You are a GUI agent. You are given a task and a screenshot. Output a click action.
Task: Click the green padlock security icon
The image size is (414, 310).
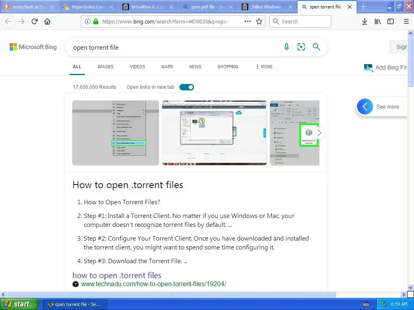tap(96, 22)
